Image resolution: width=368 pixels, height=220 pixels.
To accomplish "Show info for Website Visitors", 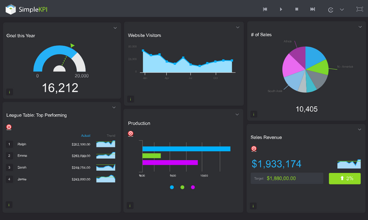I will (x=131, y=99).
